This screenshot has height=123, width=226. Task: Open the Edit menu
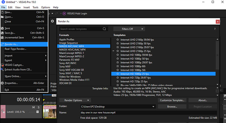pos(10,7)
